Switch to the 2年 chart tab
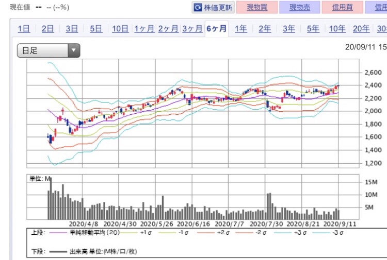Image resolution: width=387 pixels, height=260 pixels. [265, 29]
